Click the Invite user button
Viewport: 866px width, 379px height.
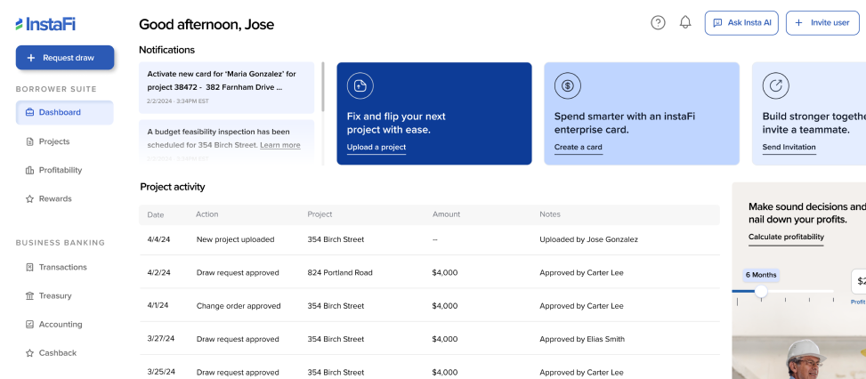pyautogui.click(x=821, y=23)
